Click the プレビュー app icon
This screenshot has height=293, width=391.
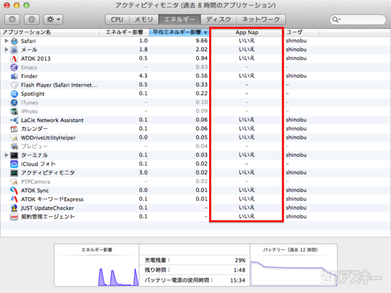[14, 146]
